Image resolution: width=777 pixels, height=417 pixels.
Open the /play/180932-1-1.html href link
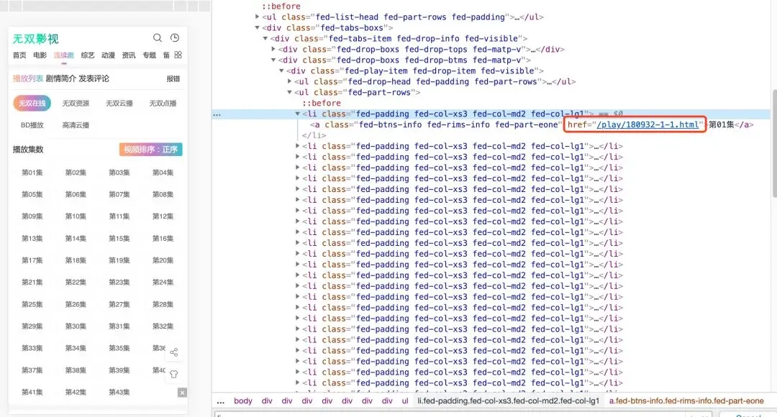click(x=647, y=125)
